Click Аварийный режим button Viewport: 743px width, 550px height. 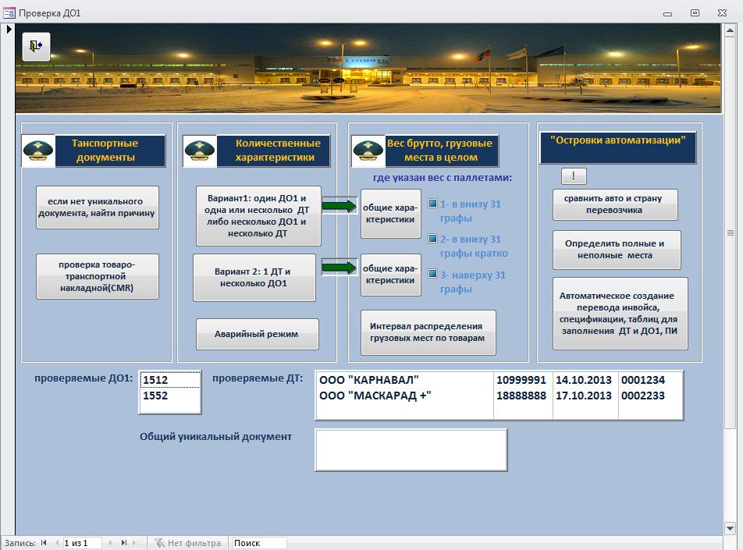(258, 334)
